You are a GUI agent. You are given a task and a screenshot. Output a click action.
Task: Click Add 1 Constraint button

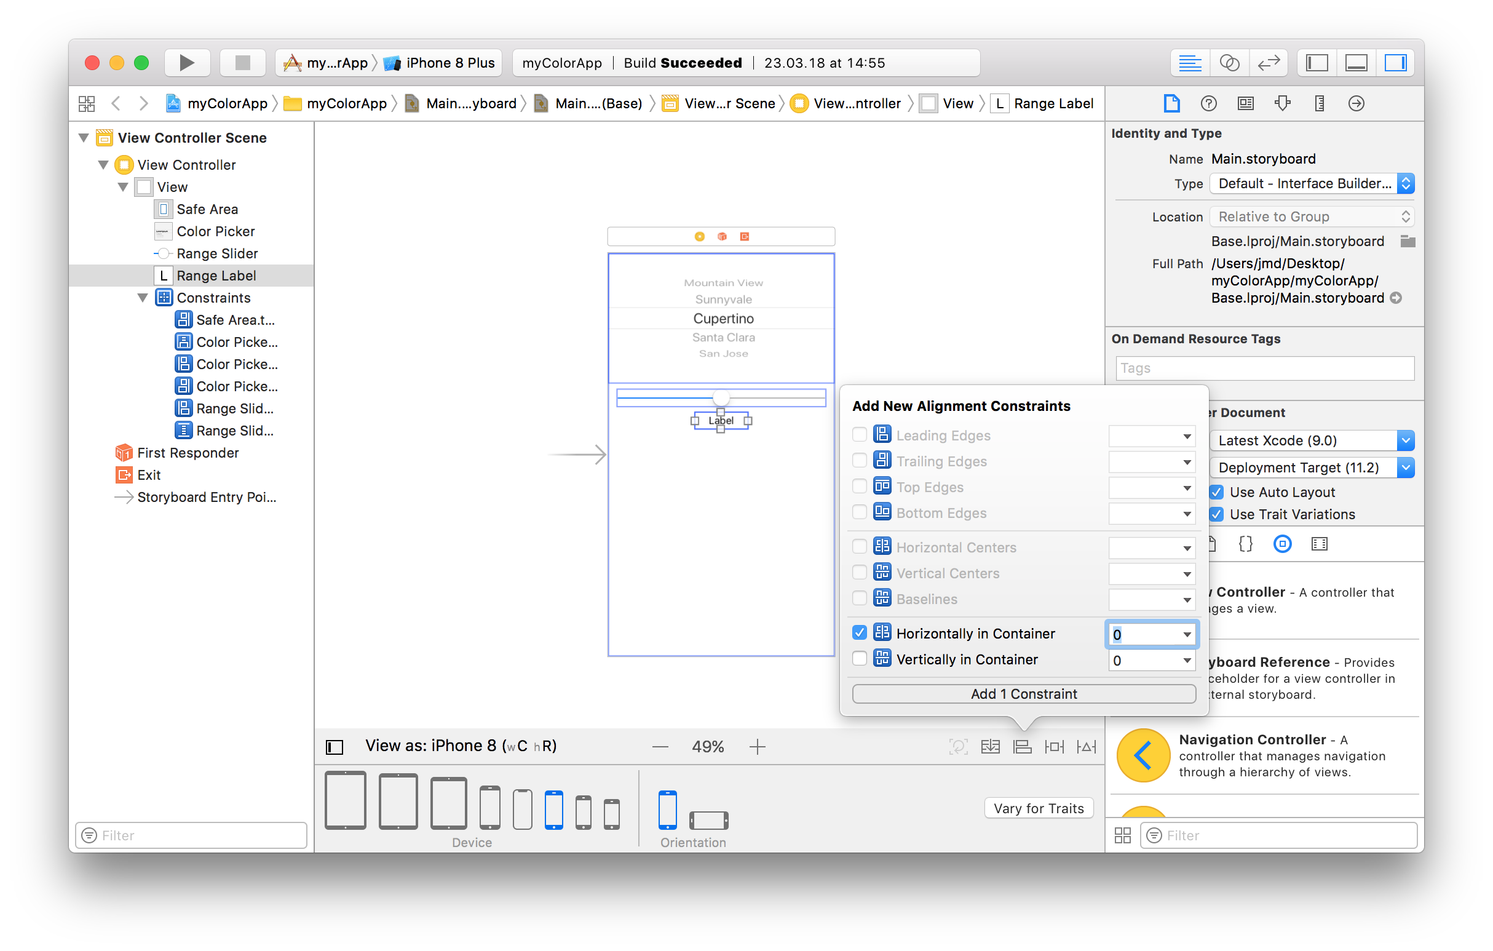point(1024,693)
